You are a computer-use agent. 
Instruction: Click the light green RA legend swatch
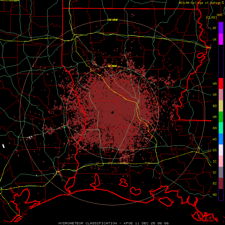221,128
